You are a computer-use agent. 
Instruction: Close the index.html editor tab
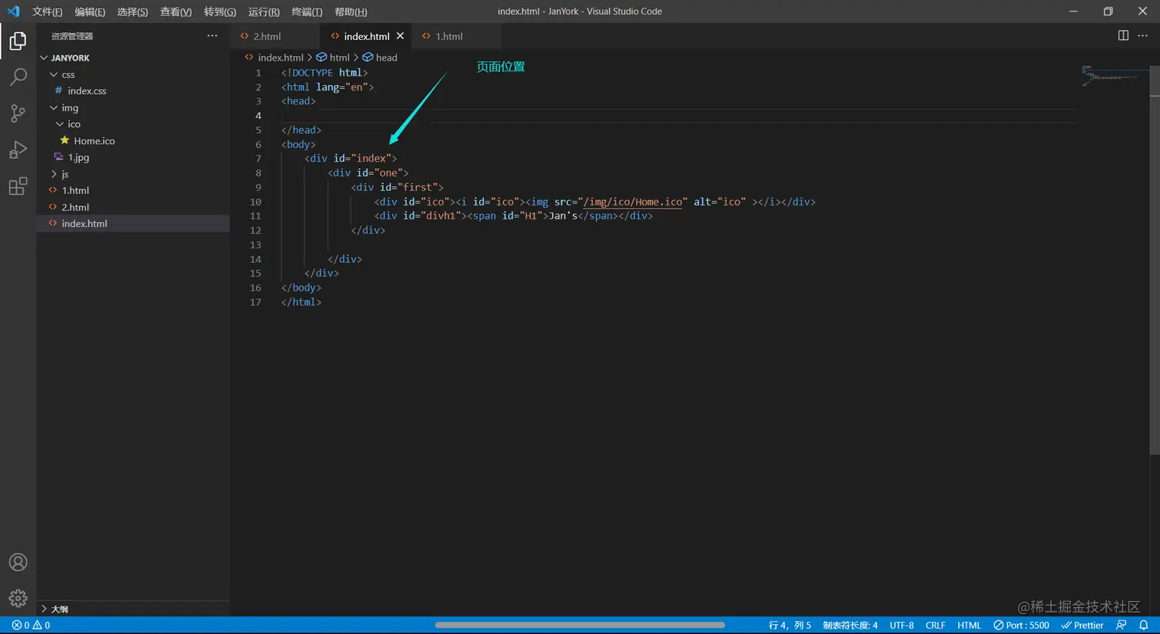(x=400, y=36)
